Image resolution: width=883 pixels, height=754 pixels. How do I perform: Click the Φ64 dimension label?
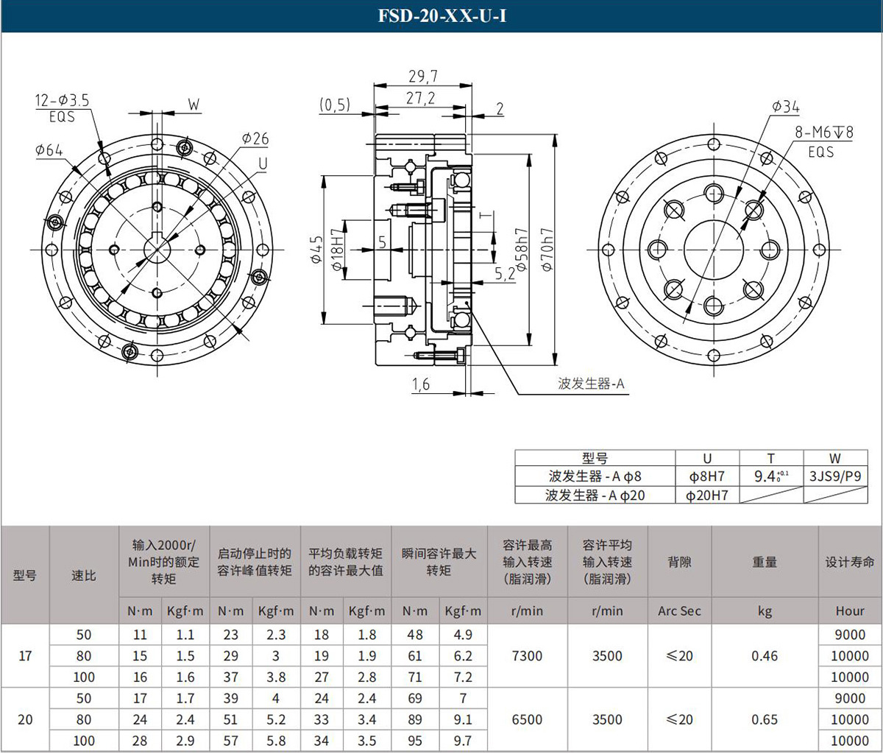49,150
